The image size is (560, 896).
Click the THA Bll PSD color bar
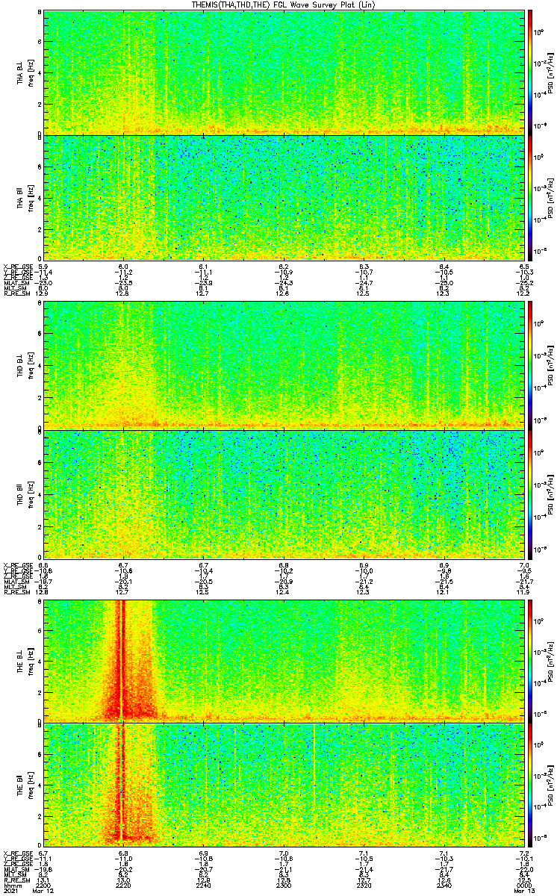[x=530, y=199]
